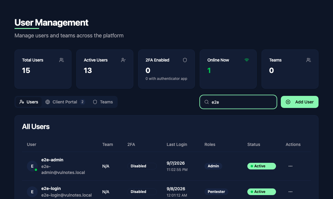Click the search magnifier icon
The height and width of the screenshot is (199, 333).
click(206, 102)
